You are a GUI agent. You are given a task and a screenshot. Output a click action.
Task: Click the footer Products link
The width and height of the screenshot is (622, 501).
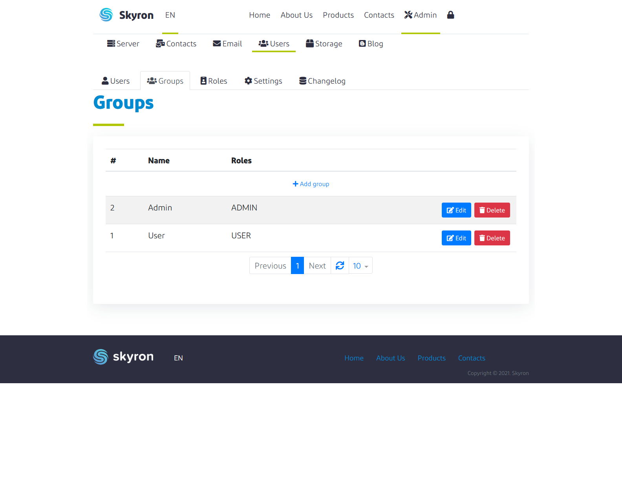click(x=432, y=358)
